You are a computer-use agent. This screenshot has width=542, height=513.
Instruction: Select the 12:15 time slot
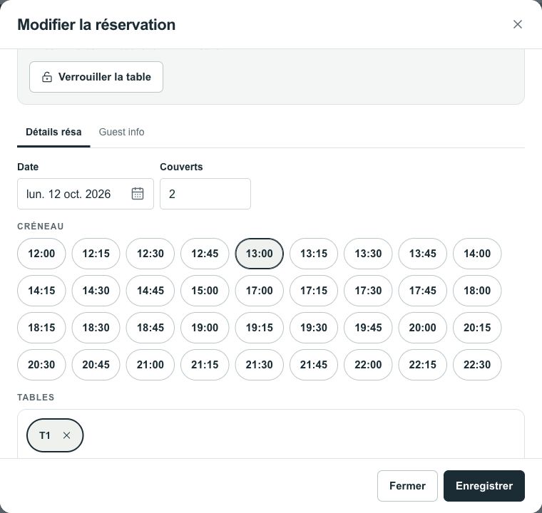(96, 254)
